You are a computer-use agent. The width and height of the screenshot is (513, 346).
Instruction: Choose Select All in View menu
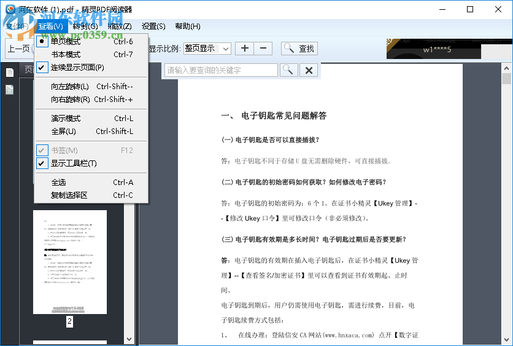click(91, 182)
